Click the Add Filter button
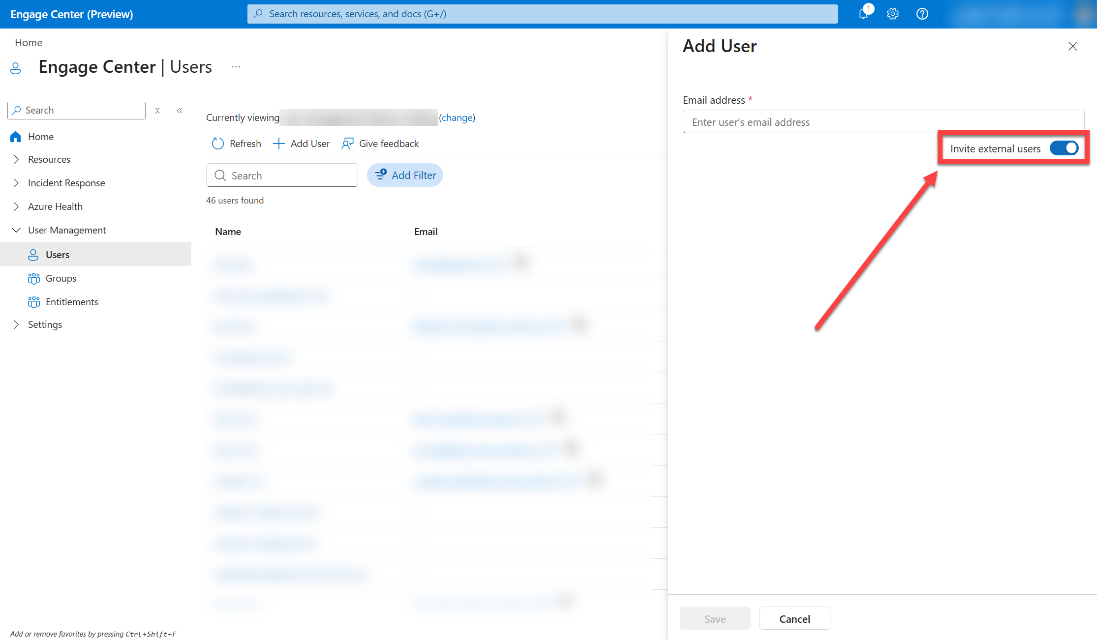 (x=405, y=175)
